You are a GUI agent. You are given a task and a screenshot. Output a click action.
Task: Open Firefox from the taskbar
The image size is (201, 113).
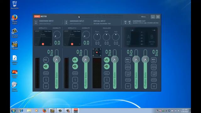(45, 110)
